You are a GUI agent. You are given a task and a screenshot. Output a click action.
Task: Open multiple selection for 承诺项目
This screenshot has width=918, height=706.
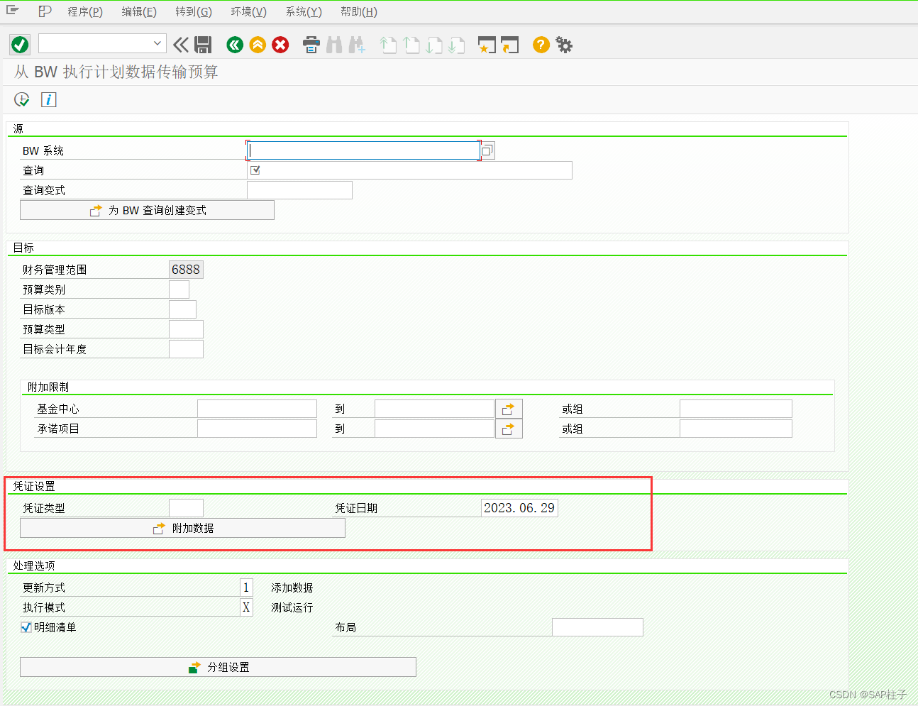click(509, 429)
